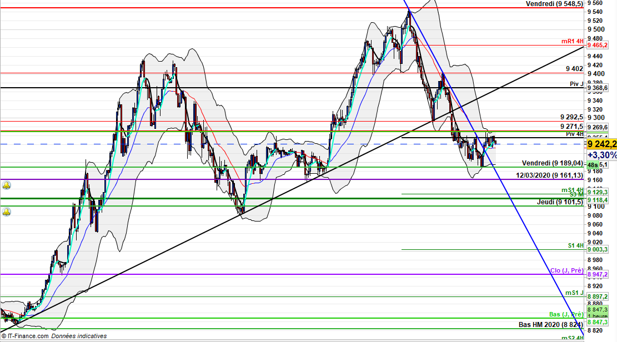Click the 'S1 4H' support label
This screenshot has height=342, width=617.
click(x=576, y=245)
